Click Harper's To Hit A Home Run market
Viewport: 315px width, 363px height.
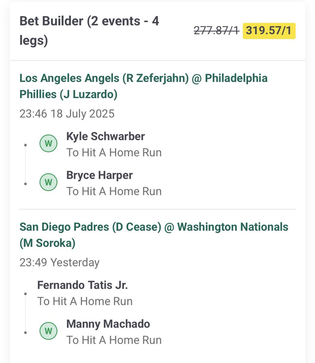114,191
